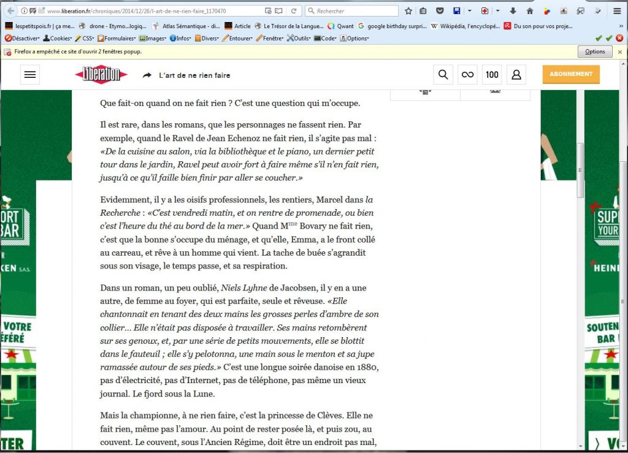Click the infinity loop icon
Screen dimensions: 628x453
point(467,75)
